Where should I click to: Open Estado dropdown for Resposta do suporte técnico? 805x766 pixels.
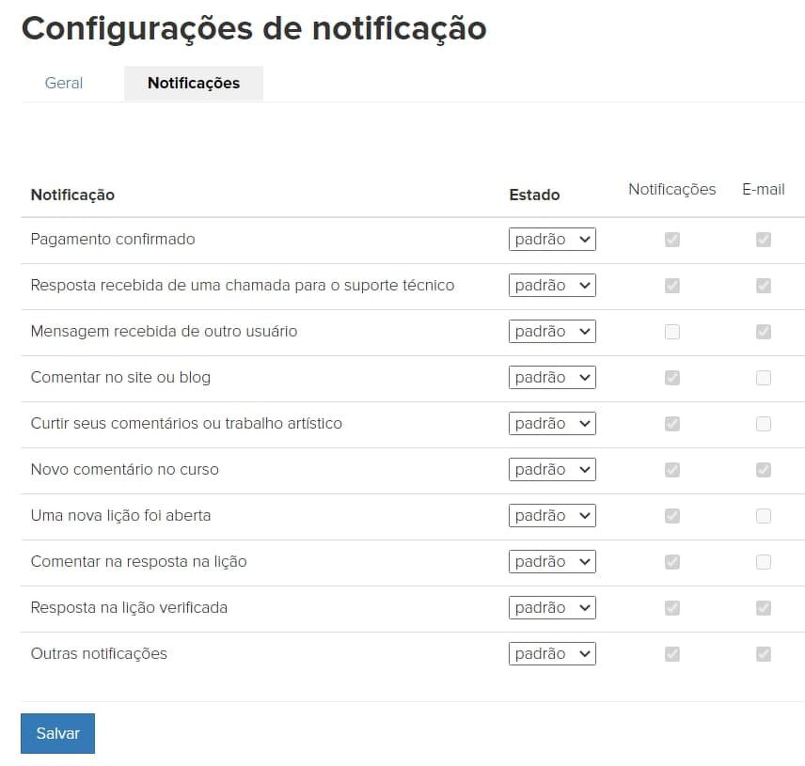[x=552, y=285]
